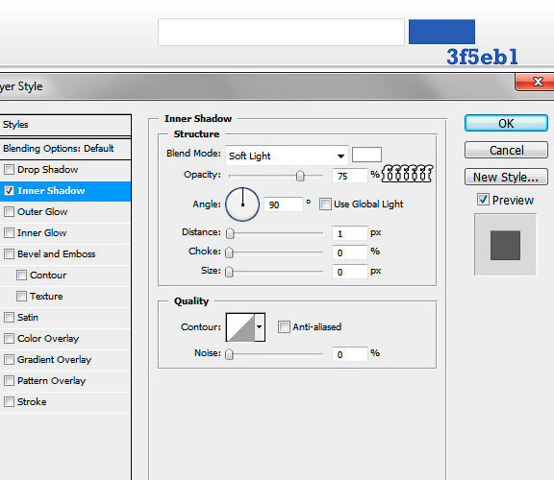Click the Noise value field

click(x=350, y=354)
